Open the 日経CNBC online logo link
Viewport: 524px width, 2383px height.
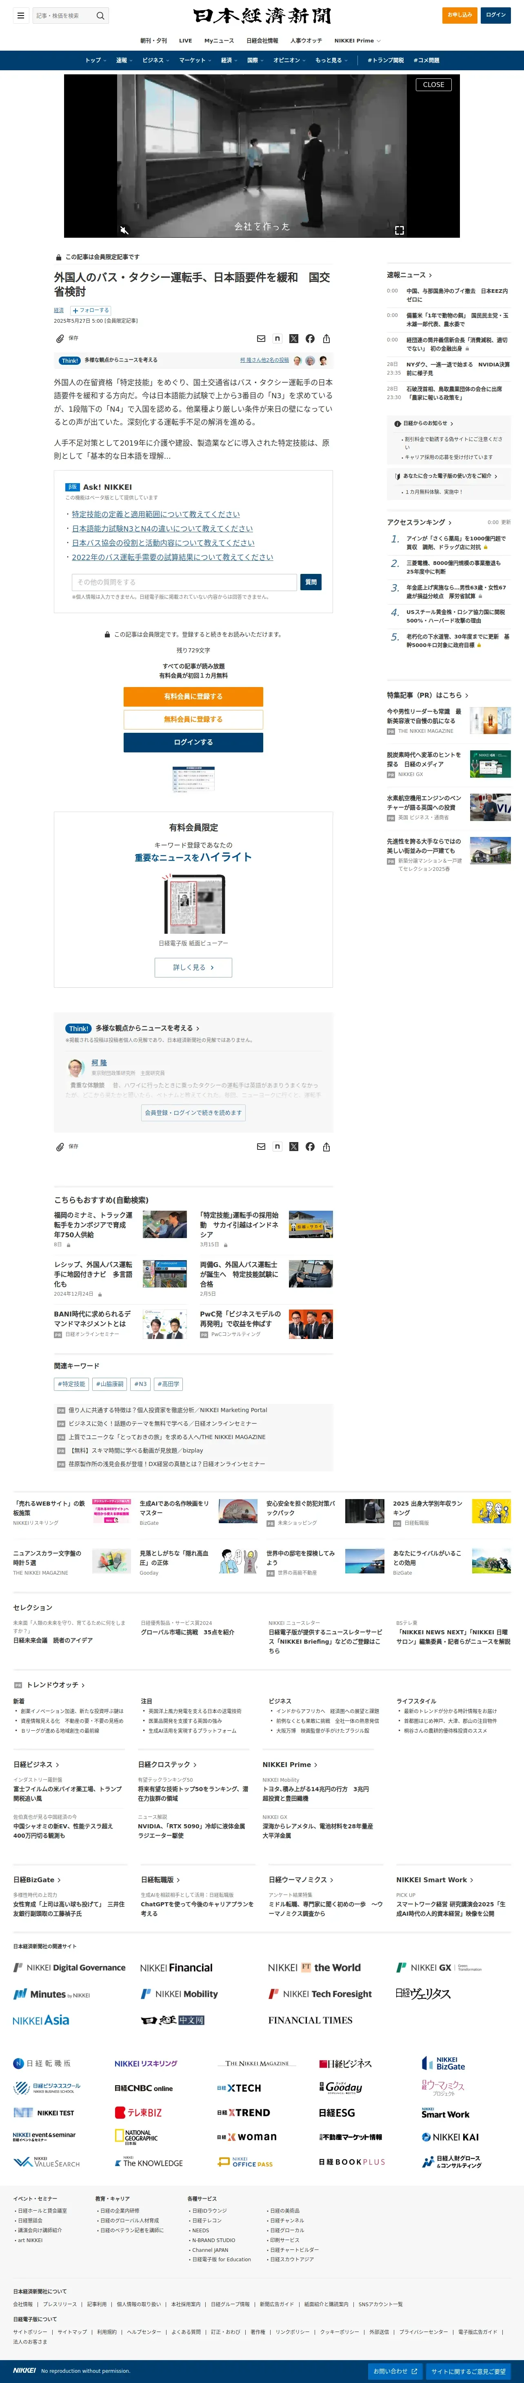point(143,2088)
